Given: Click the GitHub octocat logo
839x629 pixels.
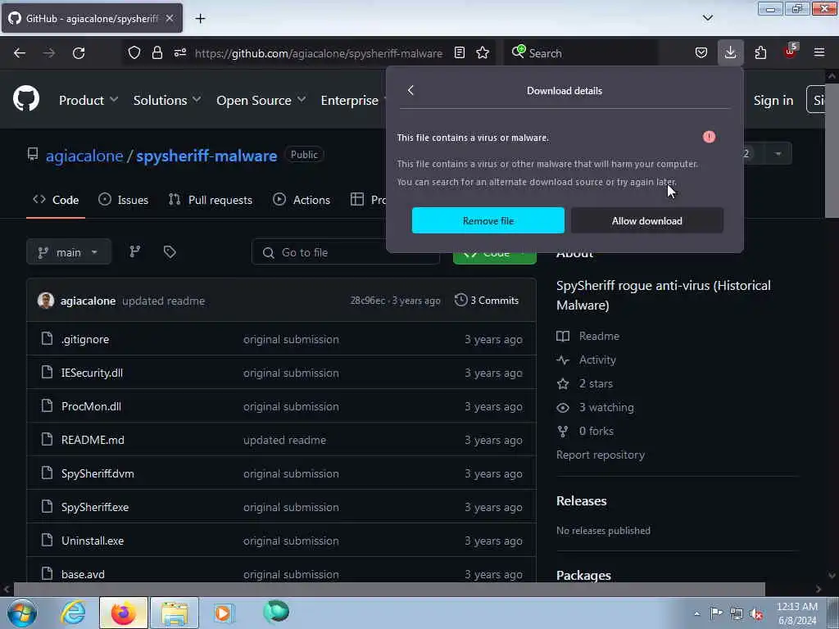Looking at the screenshot, I should [25, 99].
